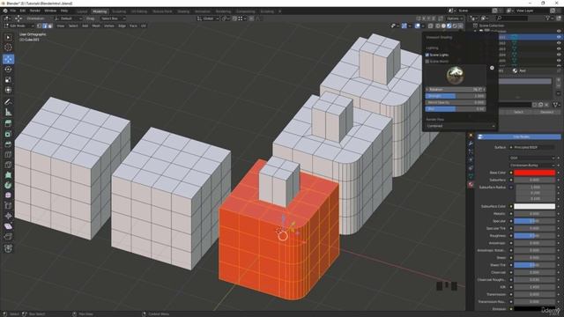The image size is (564, 317).
Task: Activate the Shrink/Fatten tool
Action: 8,216
